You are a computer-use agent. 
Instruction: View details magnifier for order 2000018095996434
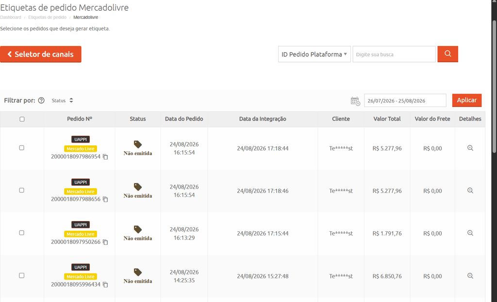[x=470, y=276]
